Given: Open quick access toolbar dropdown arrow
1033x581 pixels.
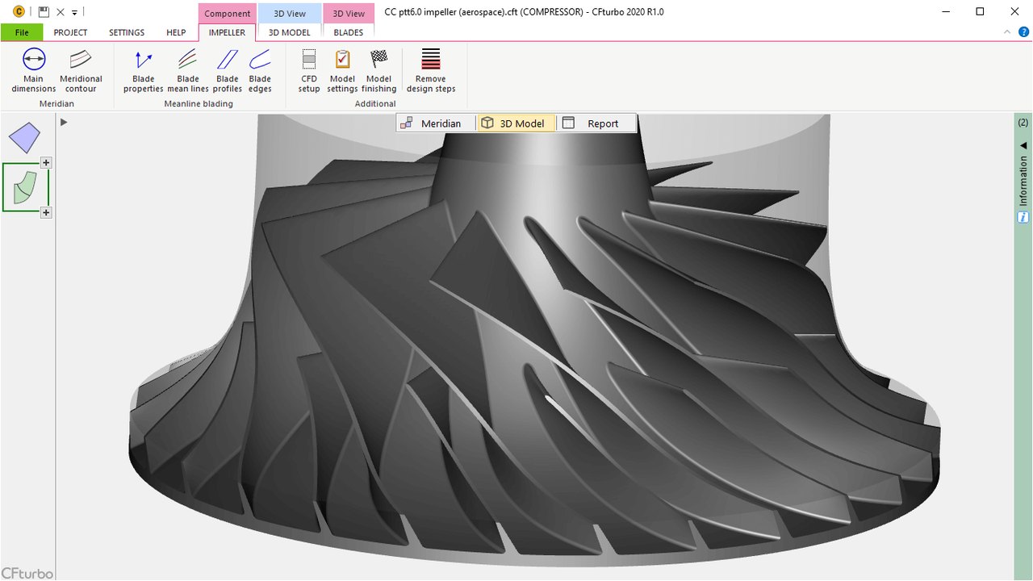Looking at the screenshot, I should pyautogui.click(x=74, y=13).
